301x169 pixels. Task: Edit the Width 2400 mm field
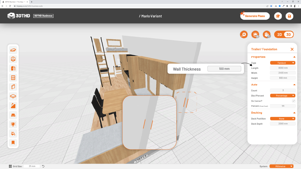[x=283, y=73]
